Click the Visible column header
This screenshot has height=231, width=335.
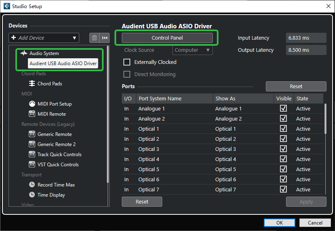[284, 99]
